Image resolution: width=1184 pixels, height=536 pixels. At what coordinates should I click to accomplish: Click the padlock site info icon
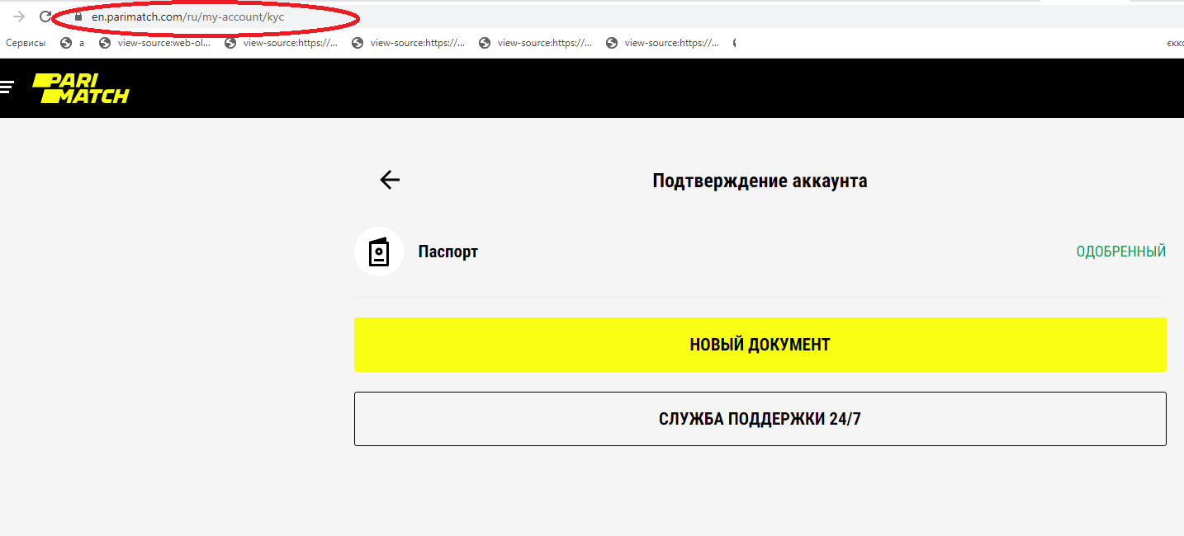[x=78, y=16]
